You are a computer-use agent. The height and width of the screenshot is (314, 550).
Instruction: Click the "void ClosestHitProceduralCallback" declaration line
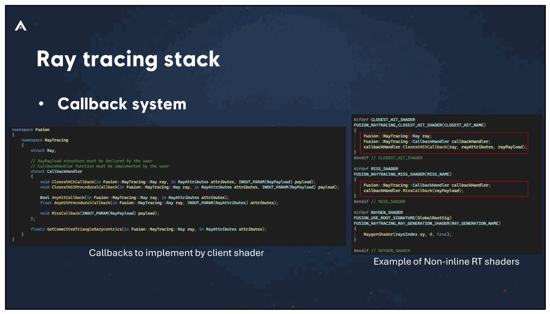click(190, 187)
